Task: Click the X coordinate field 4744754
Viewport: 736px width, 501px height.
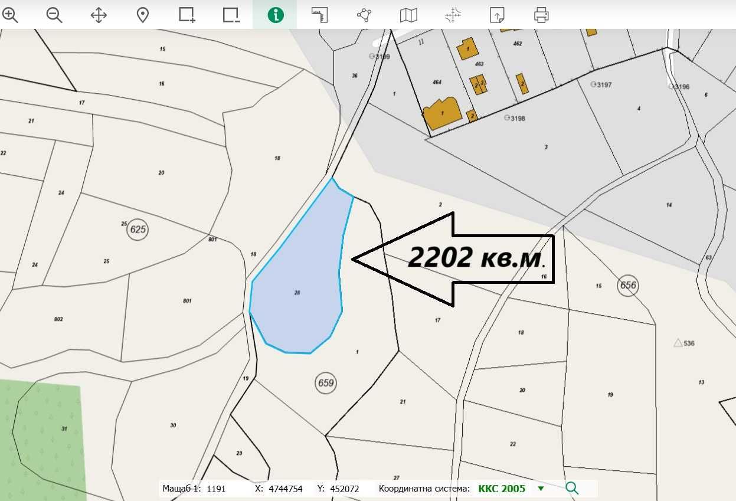Action: [x=286, y=489]
